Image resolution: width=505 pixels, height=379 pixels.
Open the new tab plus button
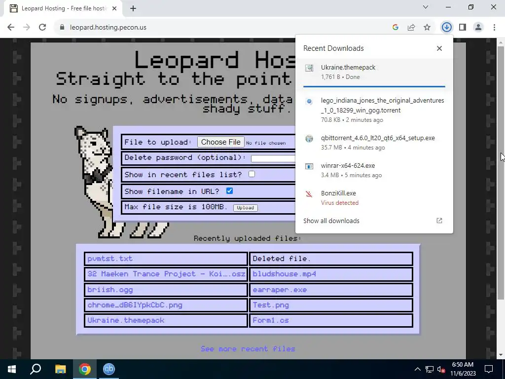coord(133,9)
